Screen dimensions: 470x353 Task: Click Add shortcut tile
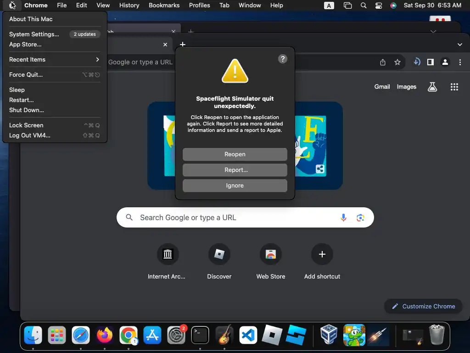[322, 262]
